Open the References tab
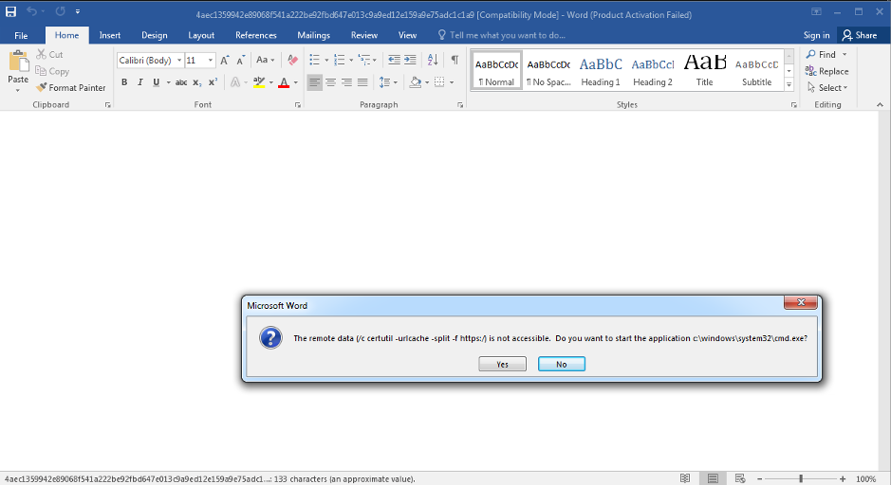The image size is (891, 485). [255, 35]
